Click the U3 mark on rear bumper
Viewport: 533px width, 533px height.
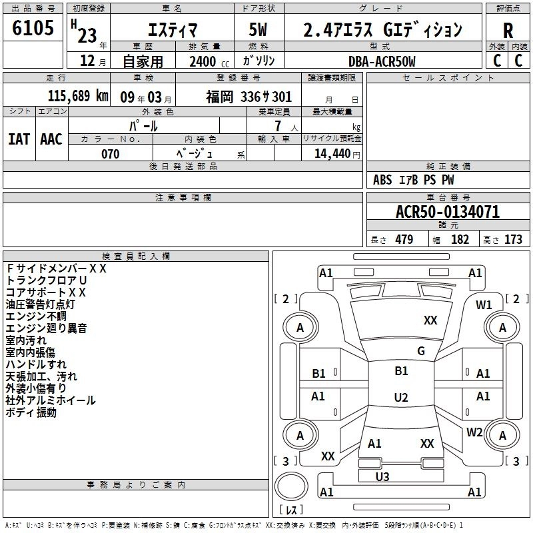pyautogui.click(x=382, y=476)
